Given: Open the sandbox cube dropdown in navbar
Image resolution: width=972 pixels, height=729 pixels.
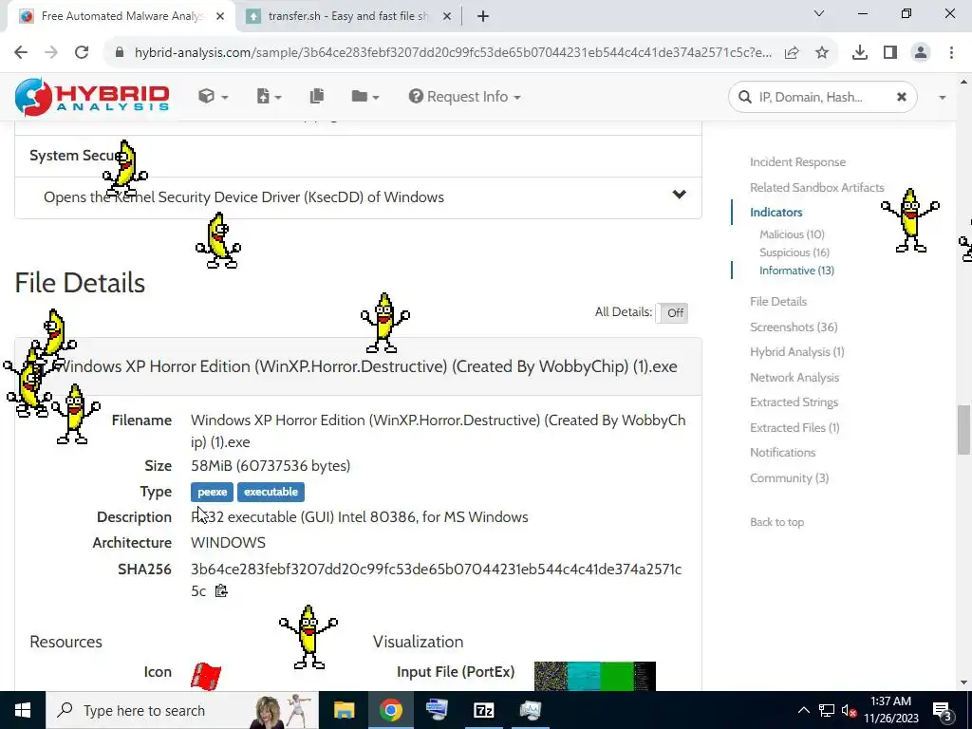Looking at the screenshot, I should pos(213,97).
